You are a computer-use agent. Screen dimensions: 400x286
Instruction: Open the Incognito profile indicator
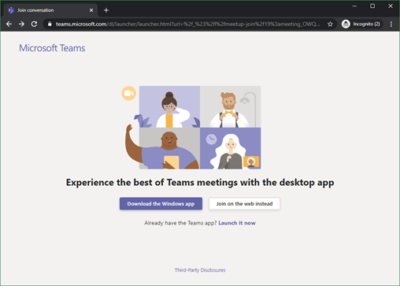pos(362,24)
